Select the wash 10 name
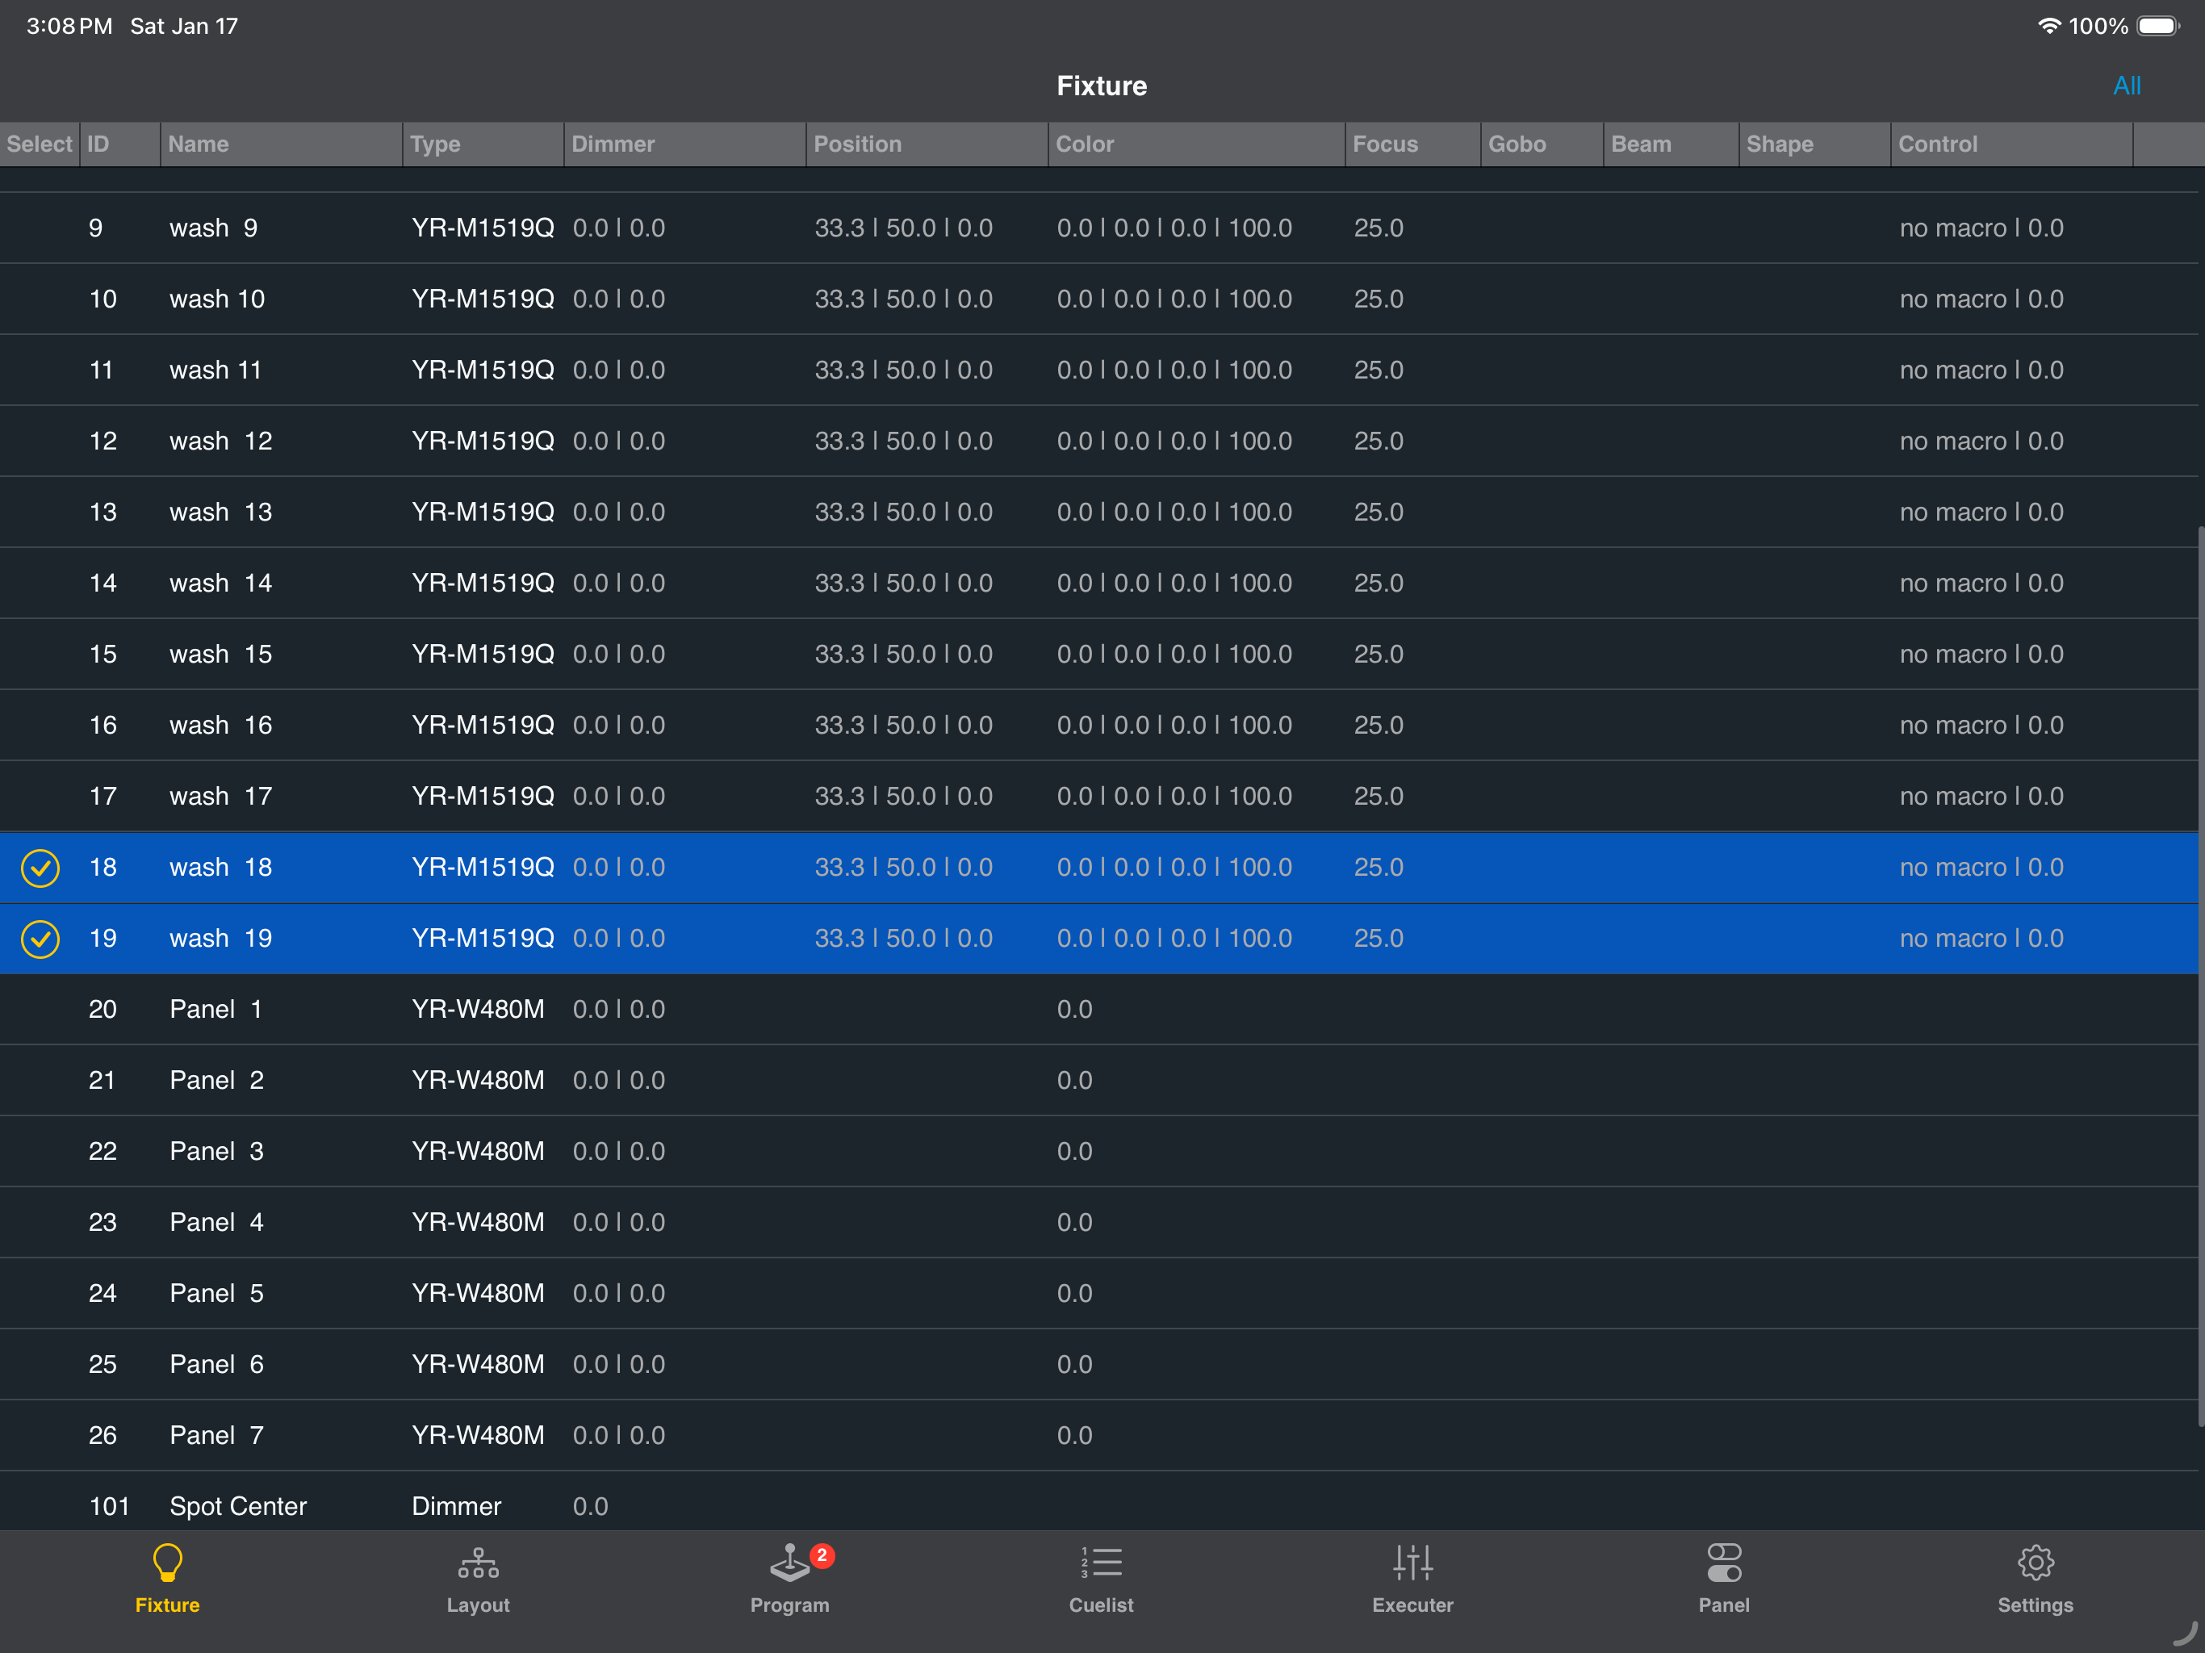Viewport: 2205px width, 1653px height. [x=216, y=299]
